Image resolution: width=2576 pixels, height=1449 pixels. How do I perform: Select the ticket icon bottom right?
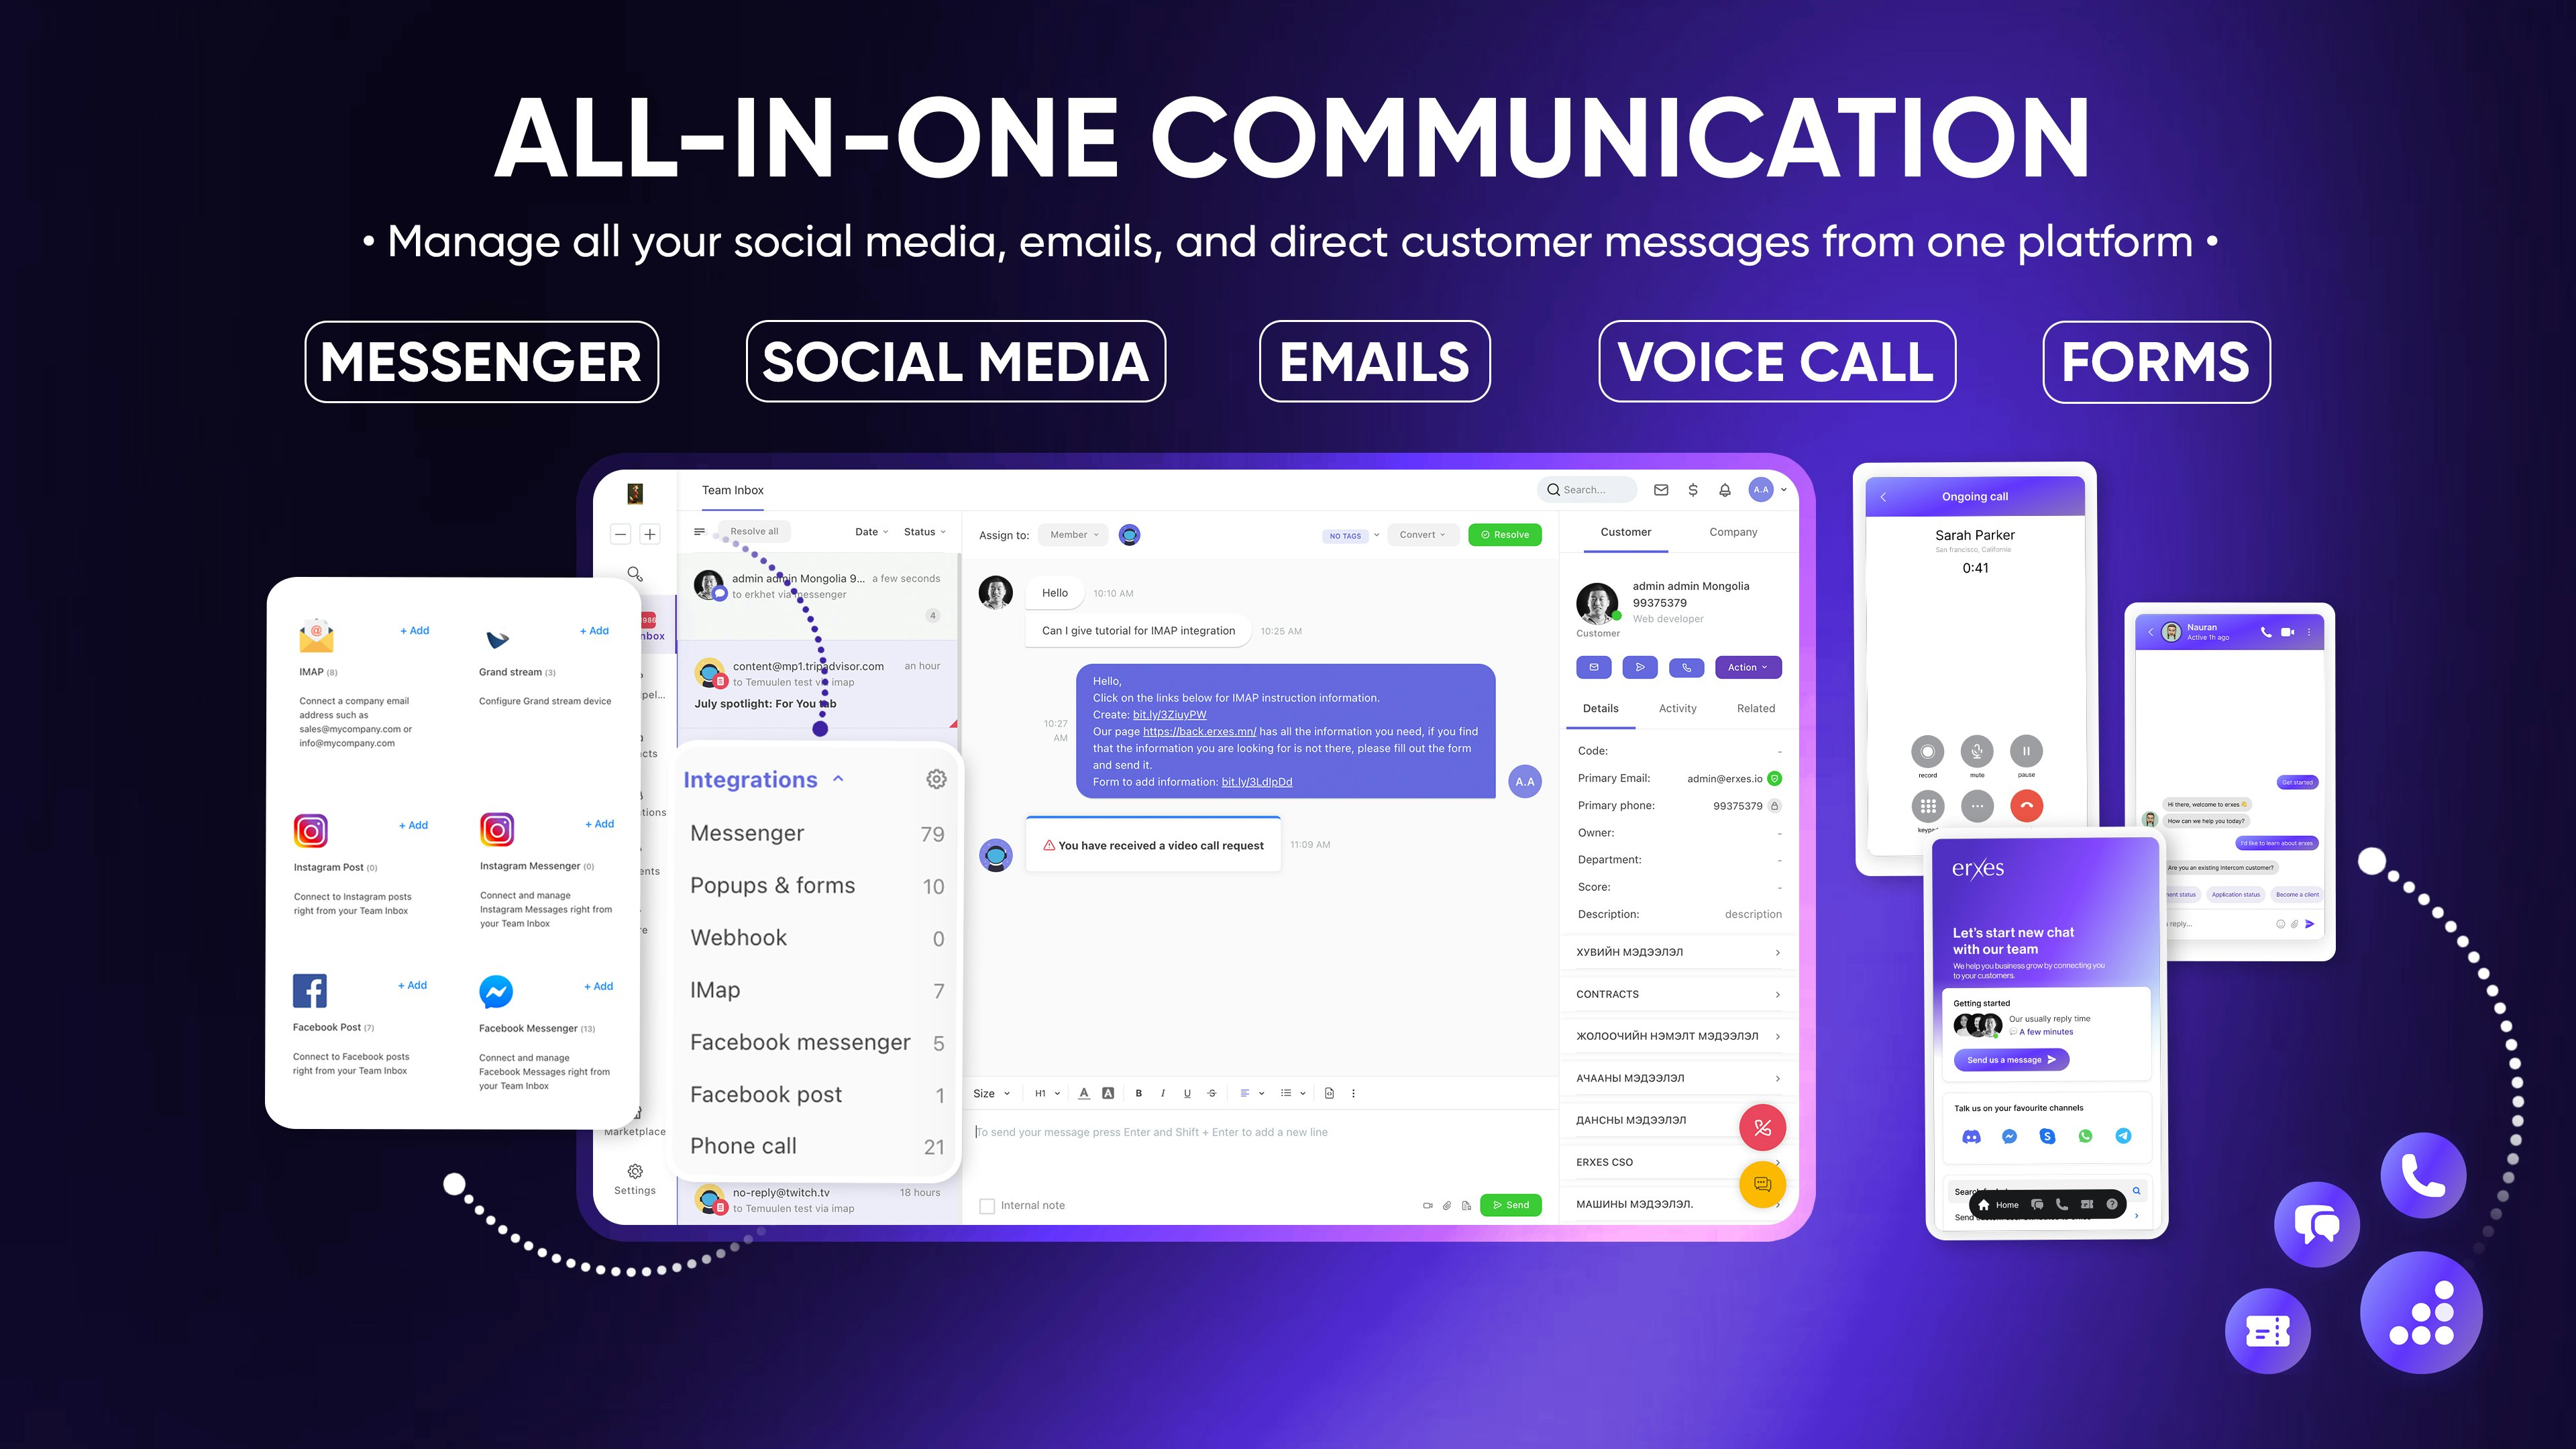[x=2266, y=1329]
